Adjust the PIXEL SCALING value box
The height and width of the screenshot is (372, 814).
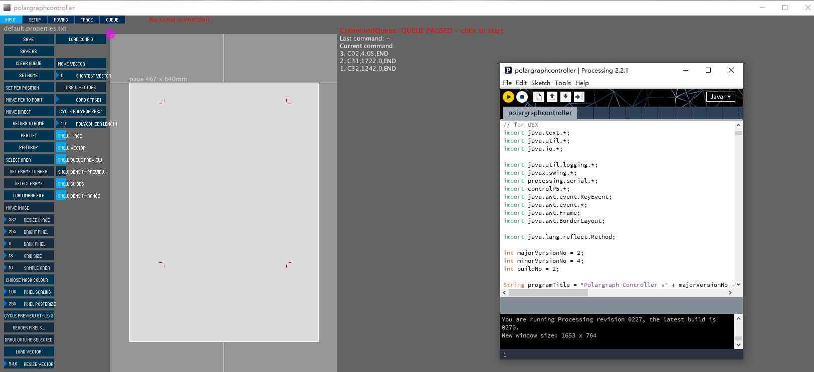(x=29, y=292)
